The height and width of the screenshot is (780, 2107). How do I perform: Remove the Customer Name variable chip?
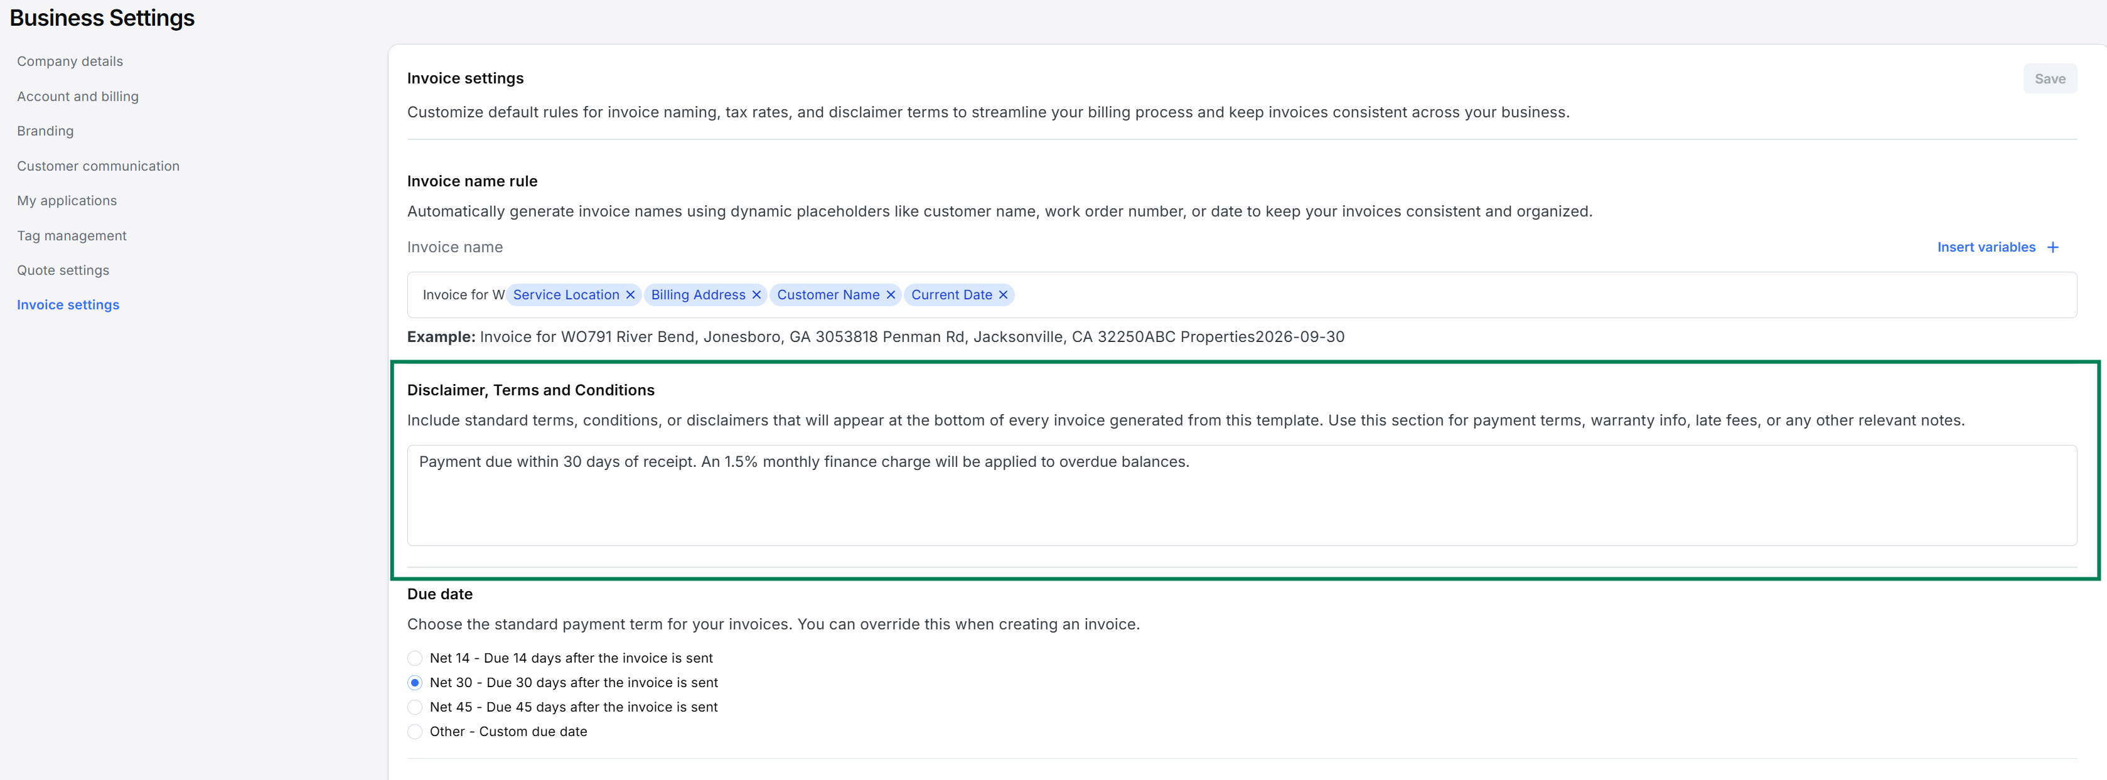point(891,295)
